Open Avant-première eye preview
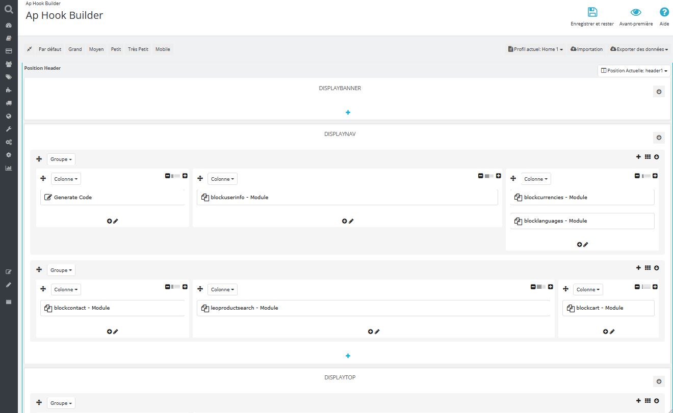673x413 pixels. click(635, 13)
